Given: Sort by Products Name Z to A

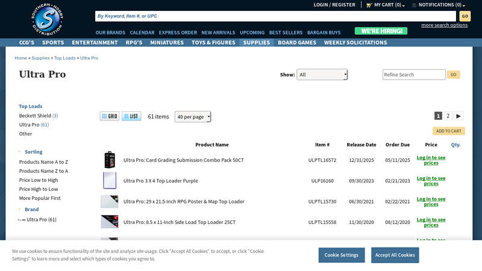Looking at the screenshot, I should click(43, 171).
